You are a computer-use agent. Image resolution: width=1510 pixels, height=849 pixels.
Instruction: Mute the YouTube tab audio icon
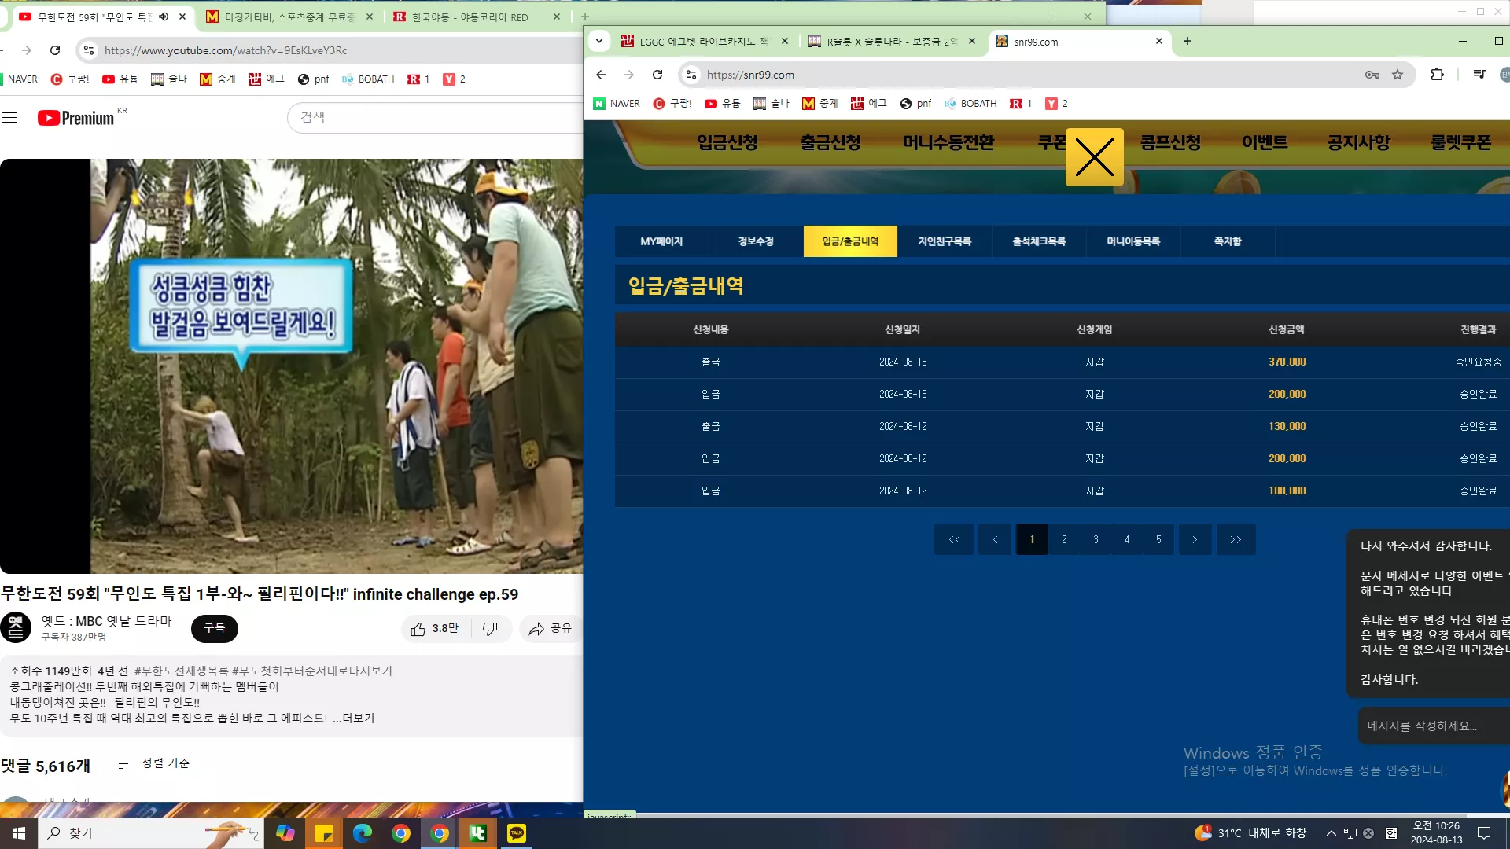pyautogui.click(x=164, y=17)
